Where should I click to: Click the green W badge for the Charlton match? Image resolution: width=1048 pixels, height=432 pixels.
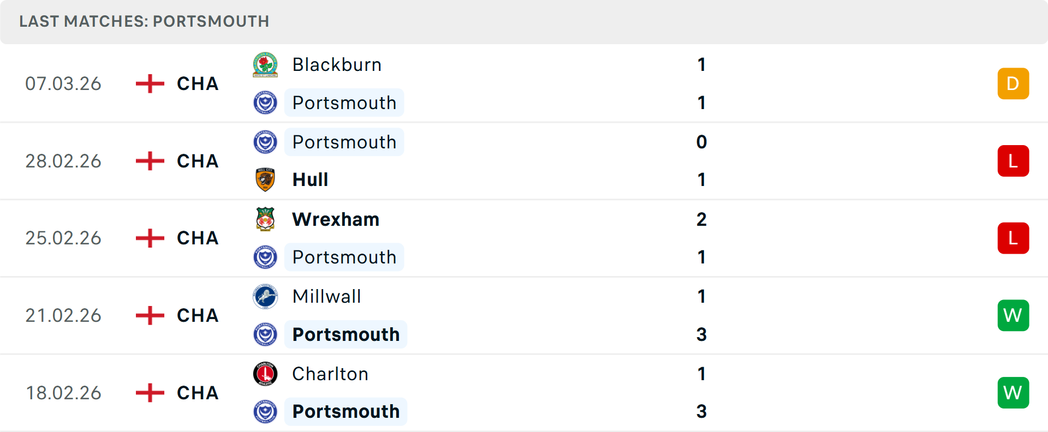[x=1013, y=392]
